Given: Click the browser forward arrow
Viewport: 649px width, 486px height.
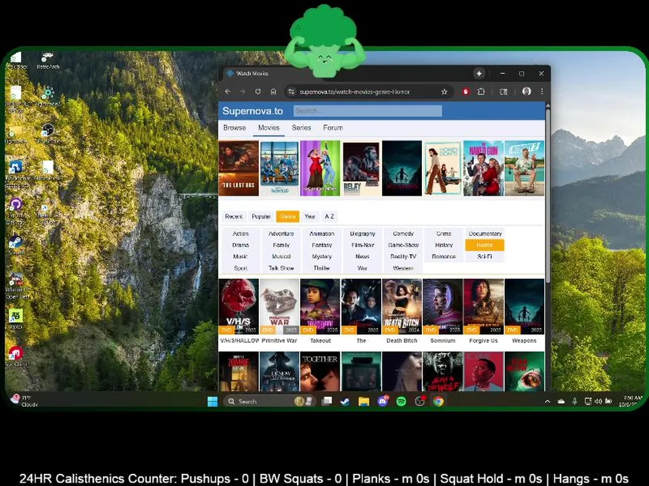Looking at the screenshot, I should [x=243, y=92].
